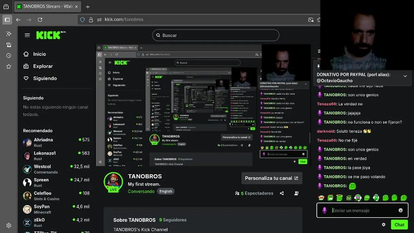Open recommended channel Ahriadna
Image resolution: width=414 pixels, height=233 pixels.
tap(56, 142)
